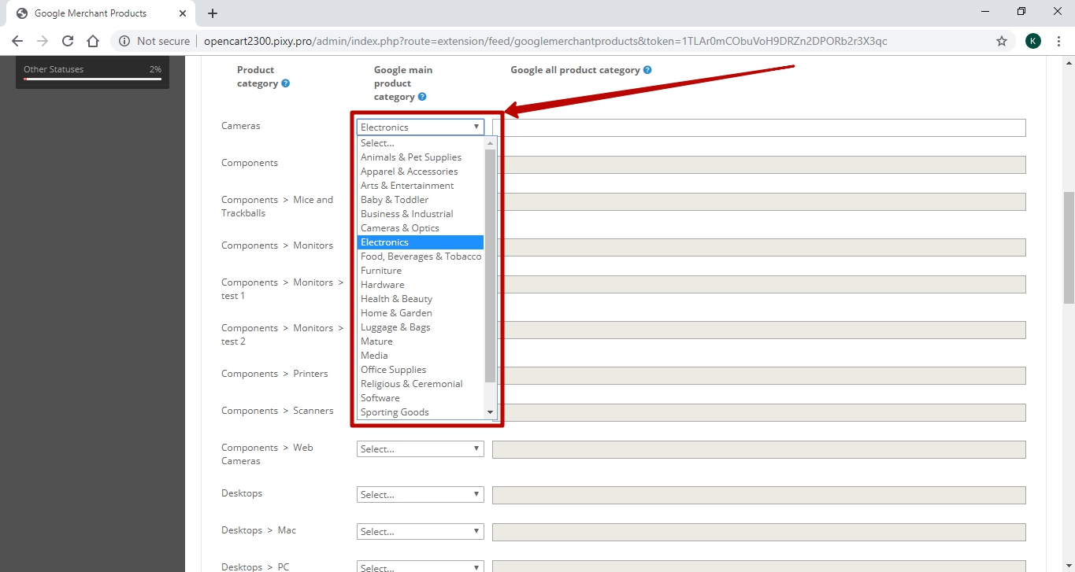1075x572 pixels.
Task: Expand the Desktops > Mac category dropdown
Action: 420,532
